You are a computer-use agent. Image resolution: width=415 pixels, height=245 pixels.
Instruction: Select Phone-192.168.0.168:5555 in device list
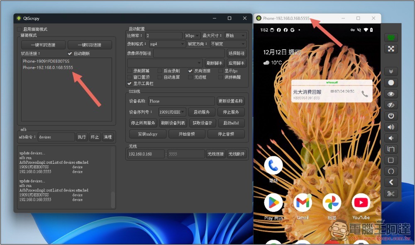click(66, 68)
